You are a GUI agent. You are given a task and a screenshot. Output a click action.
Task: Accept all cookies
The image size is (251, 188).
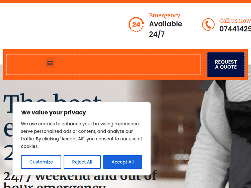pos(122,162)
